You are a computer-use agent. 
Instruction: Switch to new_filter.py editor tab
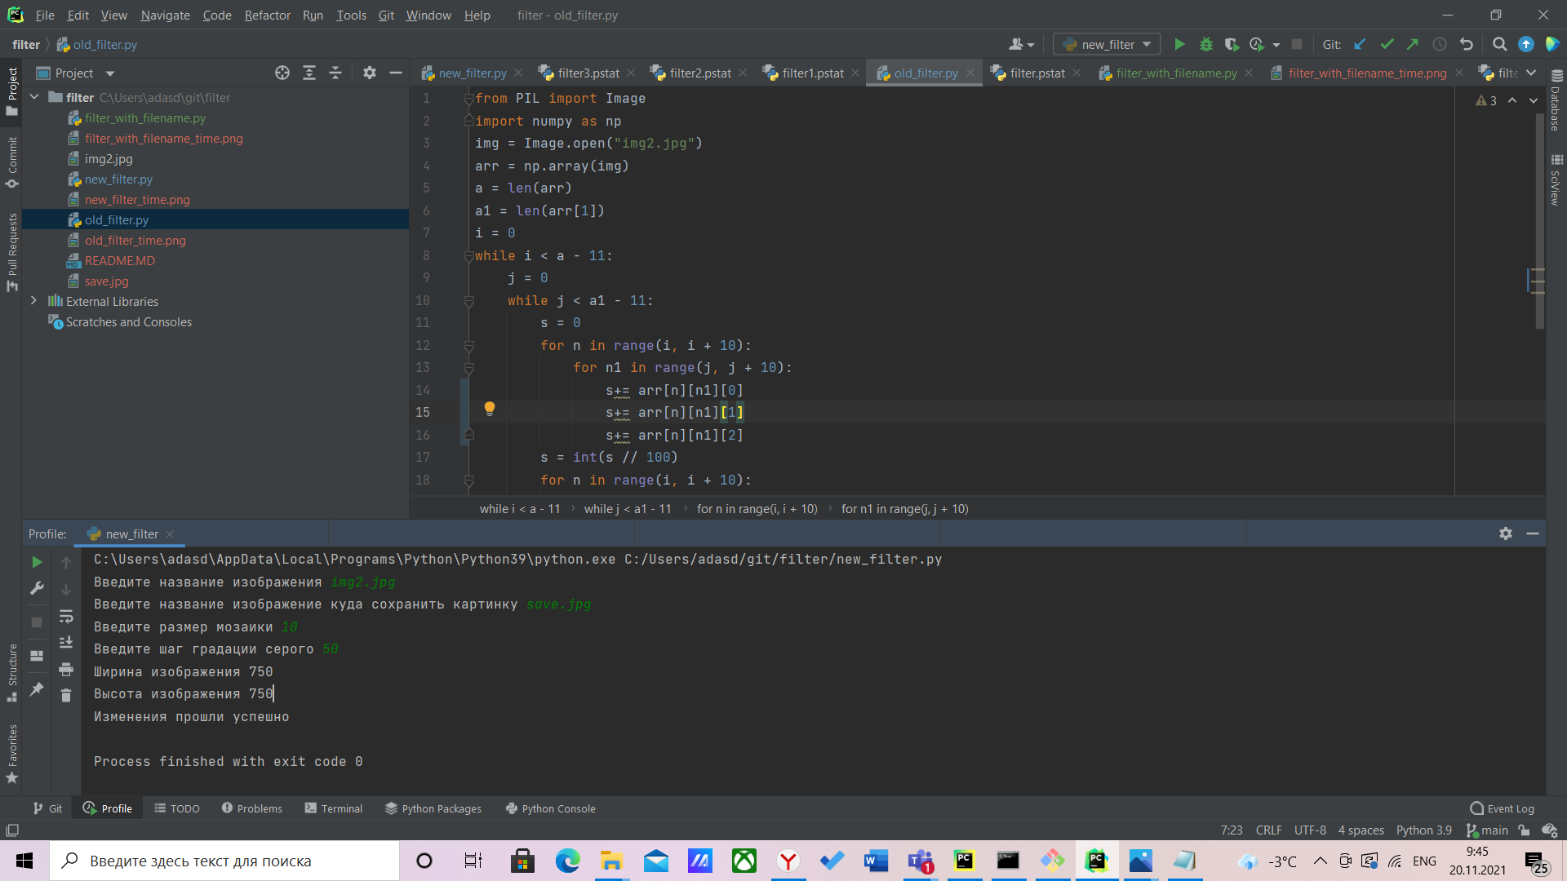pos(472,73)
